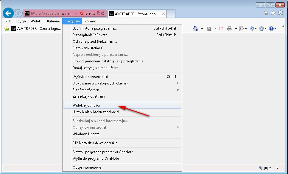Open the Pomoc menu
Screen dimensions: 288x174
pyautogui.click(x=90, y=21)
